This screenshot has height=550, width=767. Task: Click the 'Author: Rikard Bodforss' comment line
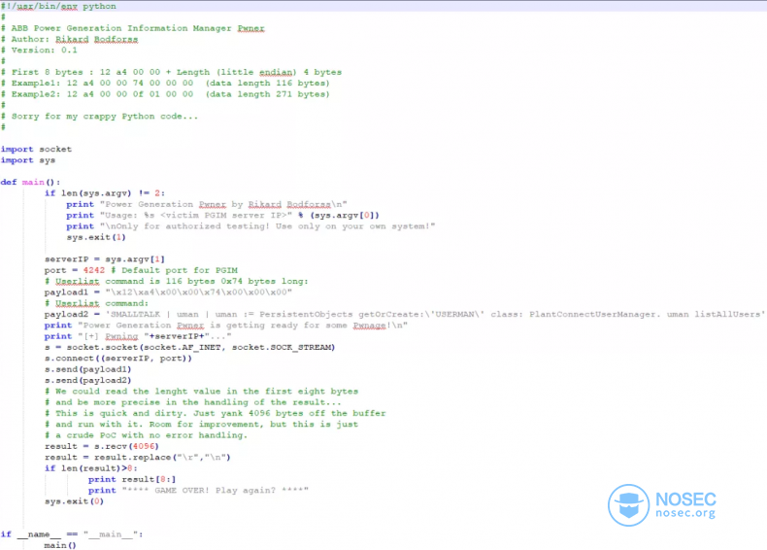point(70,39)
